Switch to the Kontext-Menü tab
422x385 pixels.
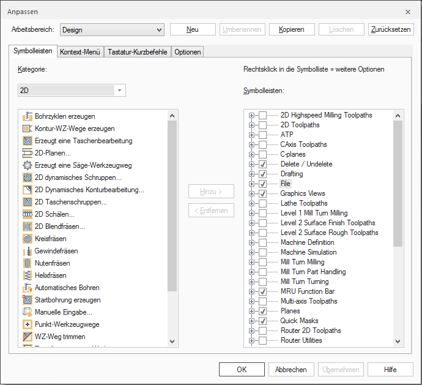coord(80,52)
